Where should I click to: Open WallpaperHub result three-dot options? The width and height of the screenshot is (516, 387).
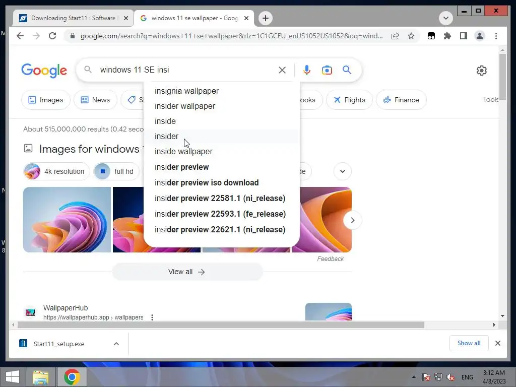(152, 317)
